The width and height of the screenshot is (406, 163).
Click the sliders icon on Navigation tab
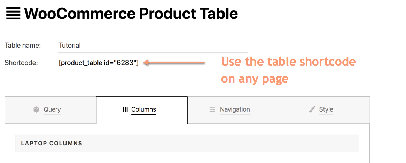212,109
